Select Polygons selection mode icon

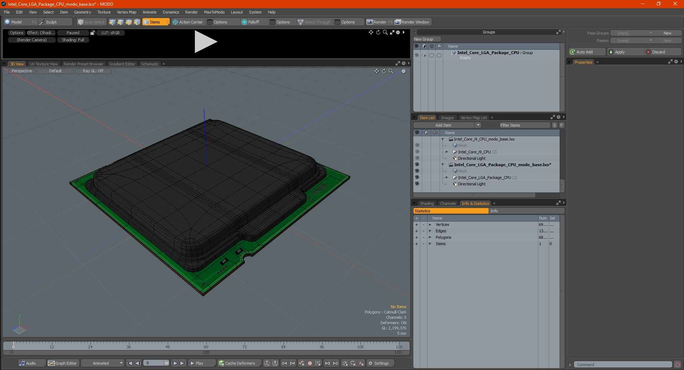click(129, 22)
